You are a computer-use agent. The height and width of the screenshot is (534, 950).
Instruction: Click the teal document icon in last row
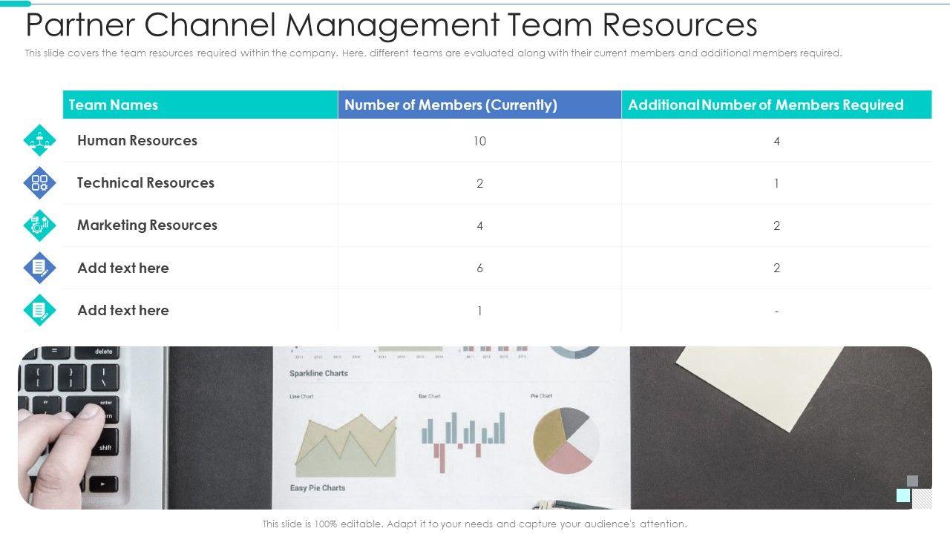(39, 310)
